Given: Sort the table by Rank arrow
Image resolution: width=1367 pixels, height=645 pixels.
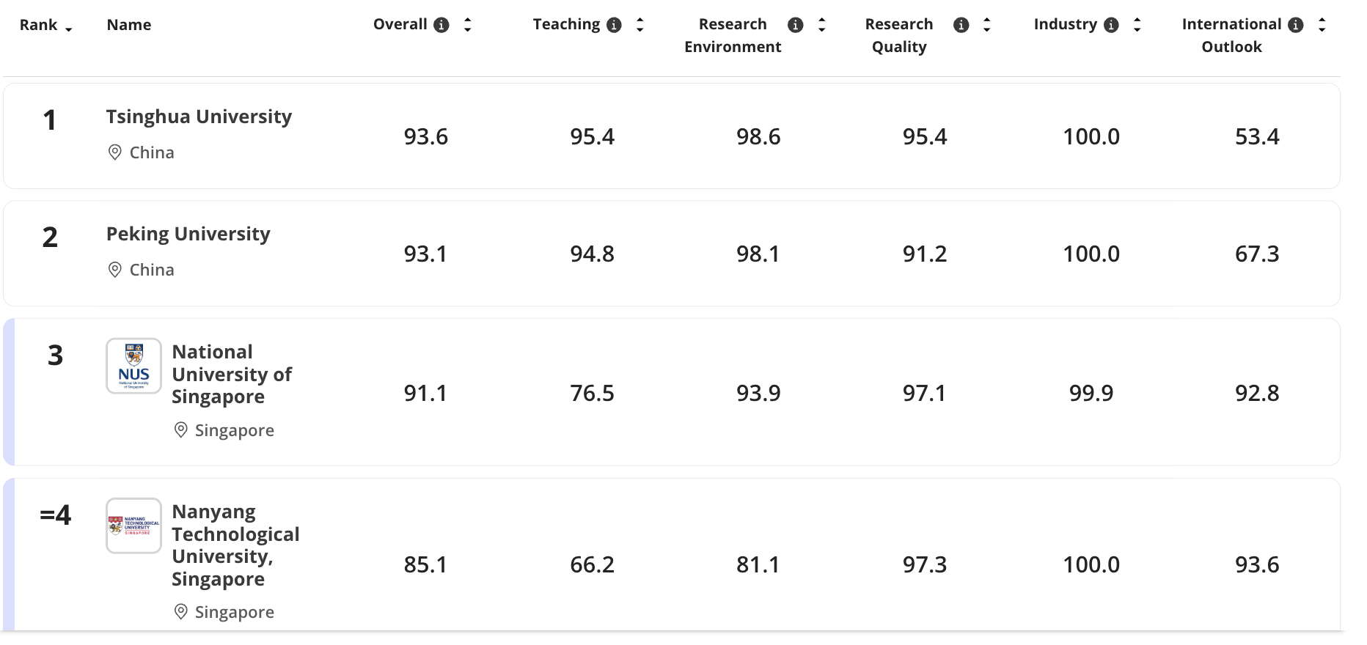Looking at the screenshot, I should [x=68, y=28].
